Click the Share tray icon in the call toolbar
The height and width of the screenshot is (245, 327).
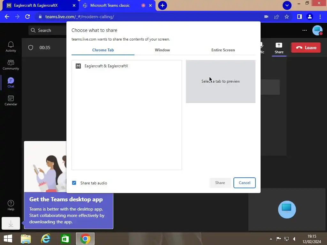pos(279,48)
